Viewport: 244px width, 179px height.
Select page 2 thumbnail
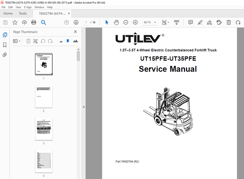[44, 97]
